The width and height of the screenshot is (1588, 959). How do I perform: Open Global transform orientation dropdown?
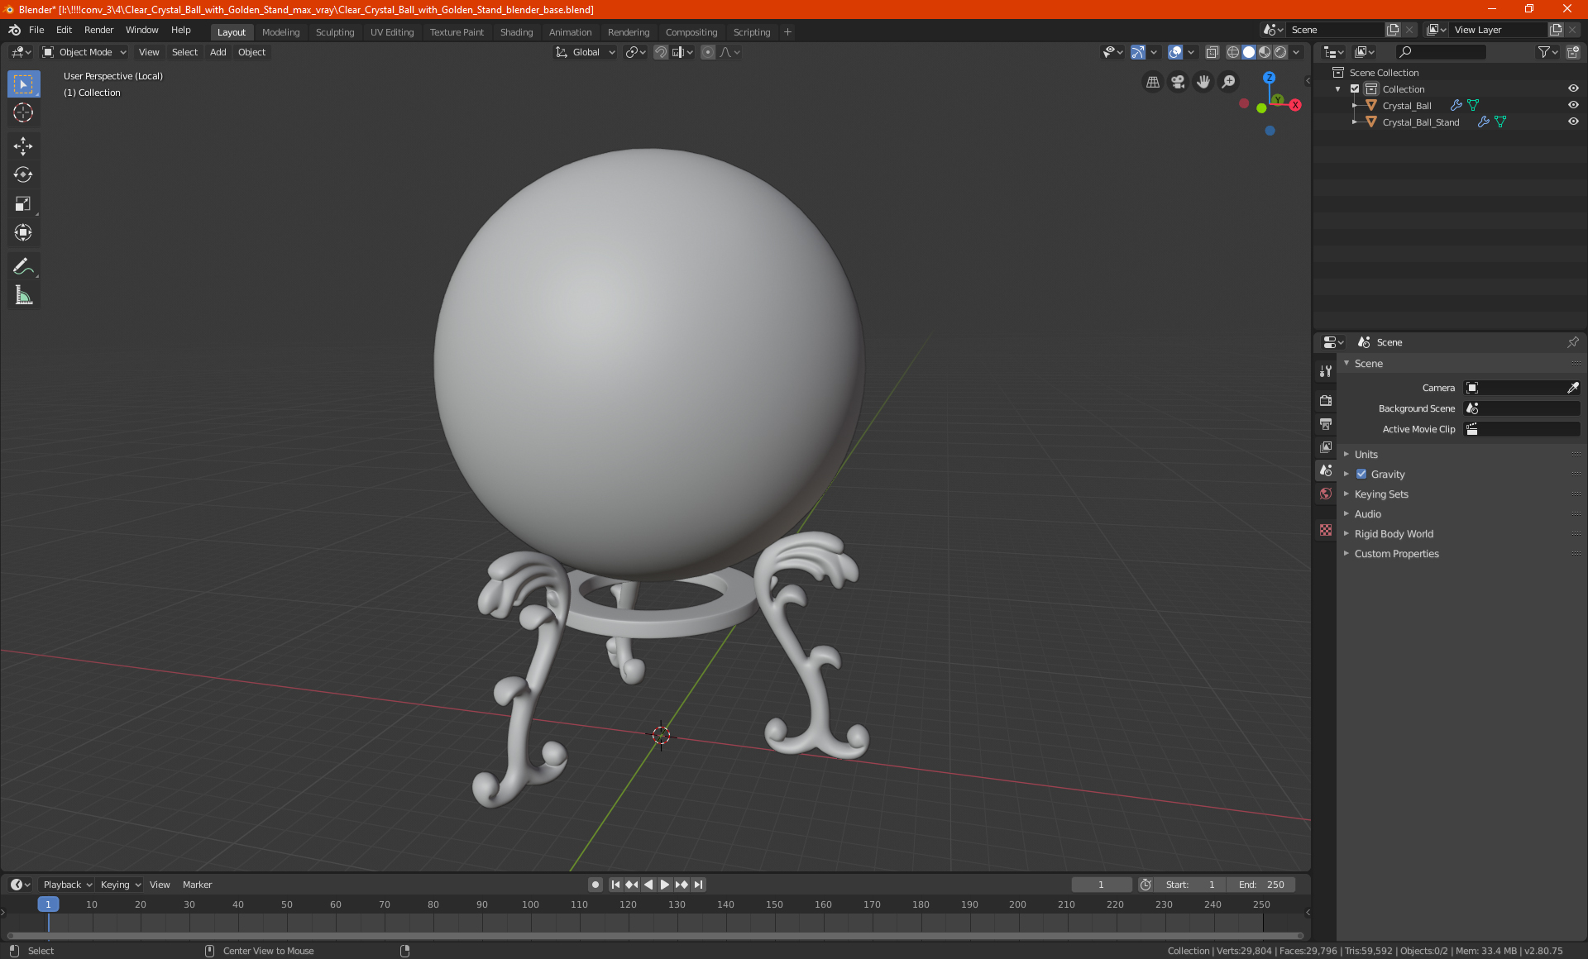585,52
